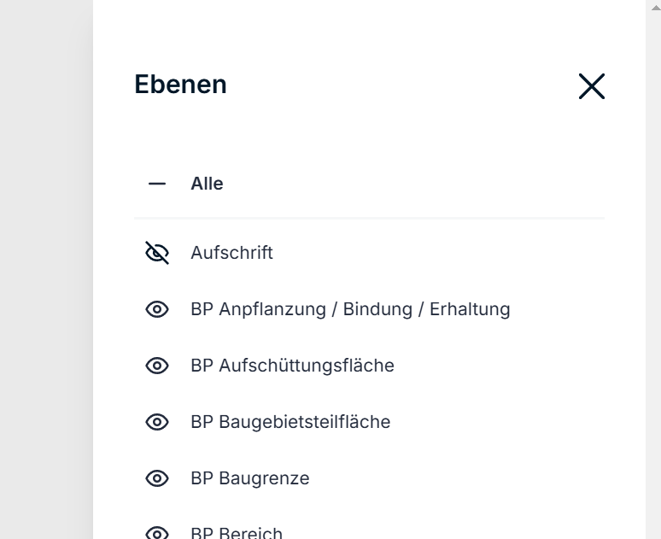Viewport: 661px width, 539px height.
Task: Hide the BP Anpflanzung / Bindung / Erhaltung layer
Action: point(157,309)
